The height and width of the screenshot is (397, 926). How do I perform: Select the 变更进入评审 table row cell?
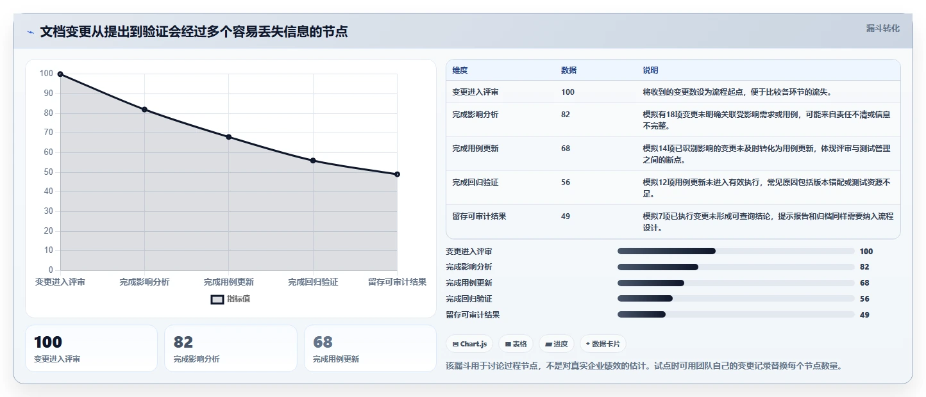point(475,92)
